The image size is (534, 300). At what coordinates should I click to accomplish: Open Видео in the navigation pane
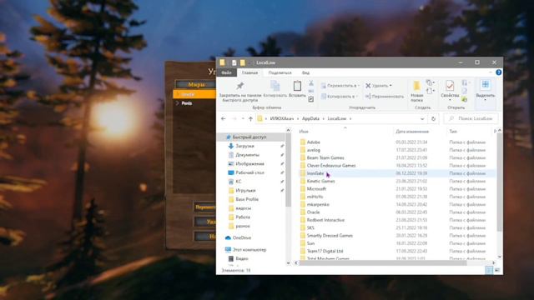pos(241,258)
